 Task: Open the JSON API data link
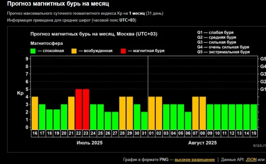click(251, 159)
